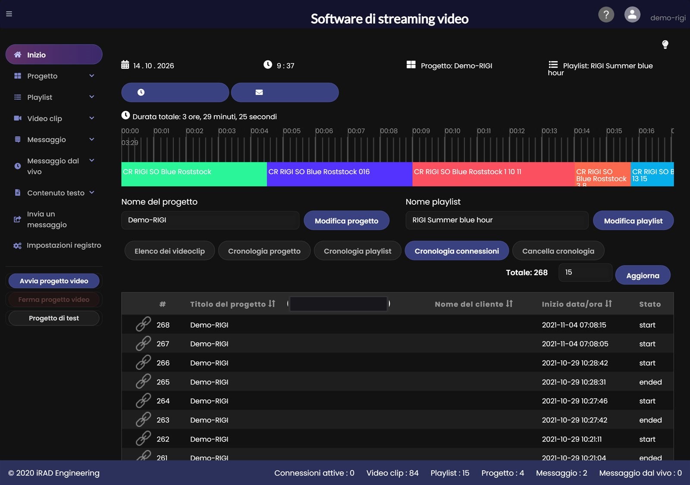Open link icon for connection 262

tap(143, 438)
